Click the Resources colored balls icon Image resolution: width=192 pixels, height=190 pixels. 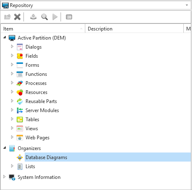20,92
